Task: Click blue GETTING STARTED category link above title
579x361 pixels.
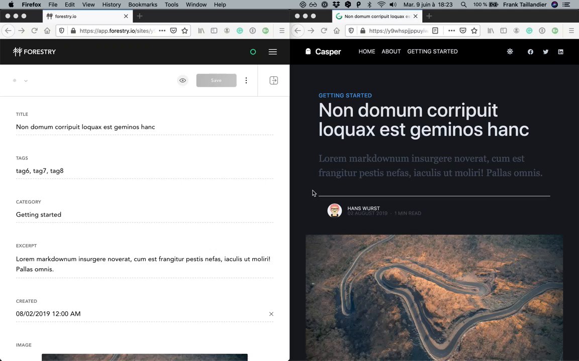Action: tap(345, 95)
